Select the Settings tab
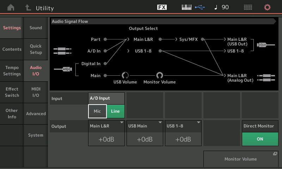Screen dimensions: 282x169 (x=12, y=28)
